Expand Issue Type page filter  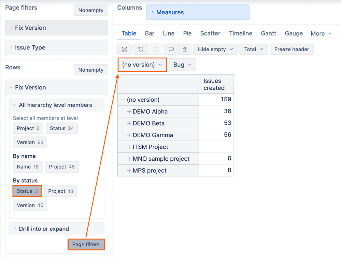point(57,47)
